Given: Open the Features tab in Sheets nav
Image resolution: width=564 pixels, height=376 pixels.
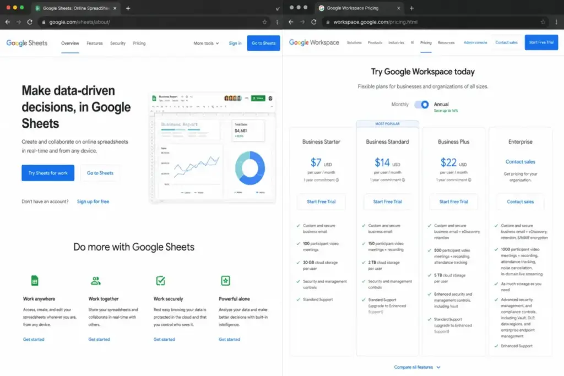Looking at the screenshot, I should 95,43.
